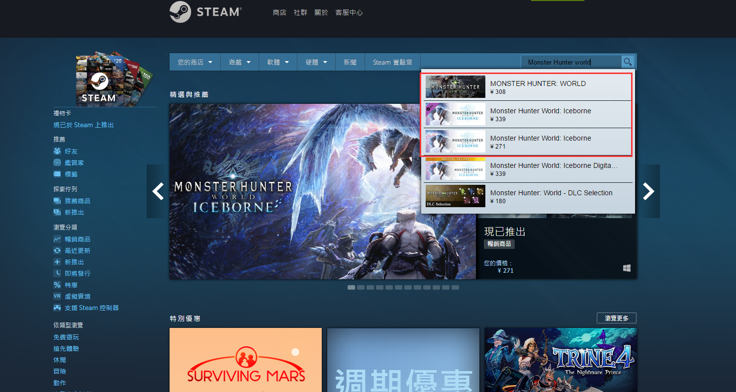Click the icon beside 推薦商品
Image resolution: width=736 pixels, height=392 pixels.
57,201
